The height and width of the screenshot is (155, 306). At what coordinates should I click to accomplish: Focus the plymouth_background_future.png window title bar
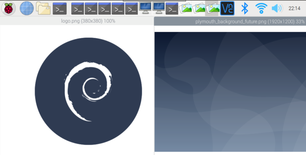point(230,21)
